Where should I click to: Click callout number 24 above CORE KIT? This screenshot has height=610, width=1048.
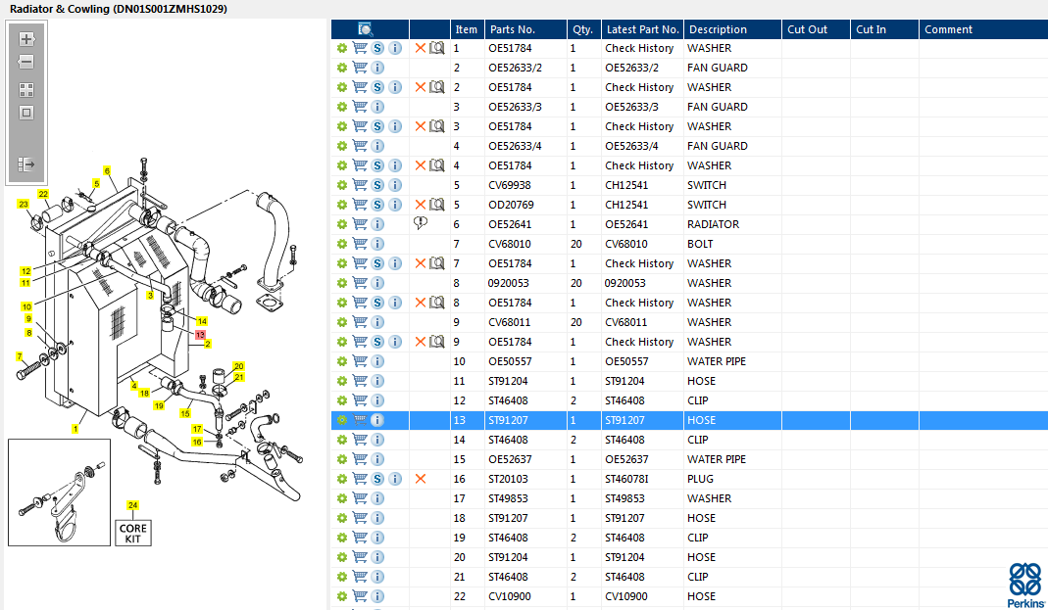pyautogui.click(x=133, y=505)
